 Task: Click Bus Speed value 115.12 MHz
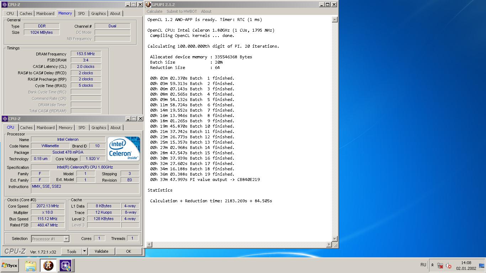(x=48, y=219)
